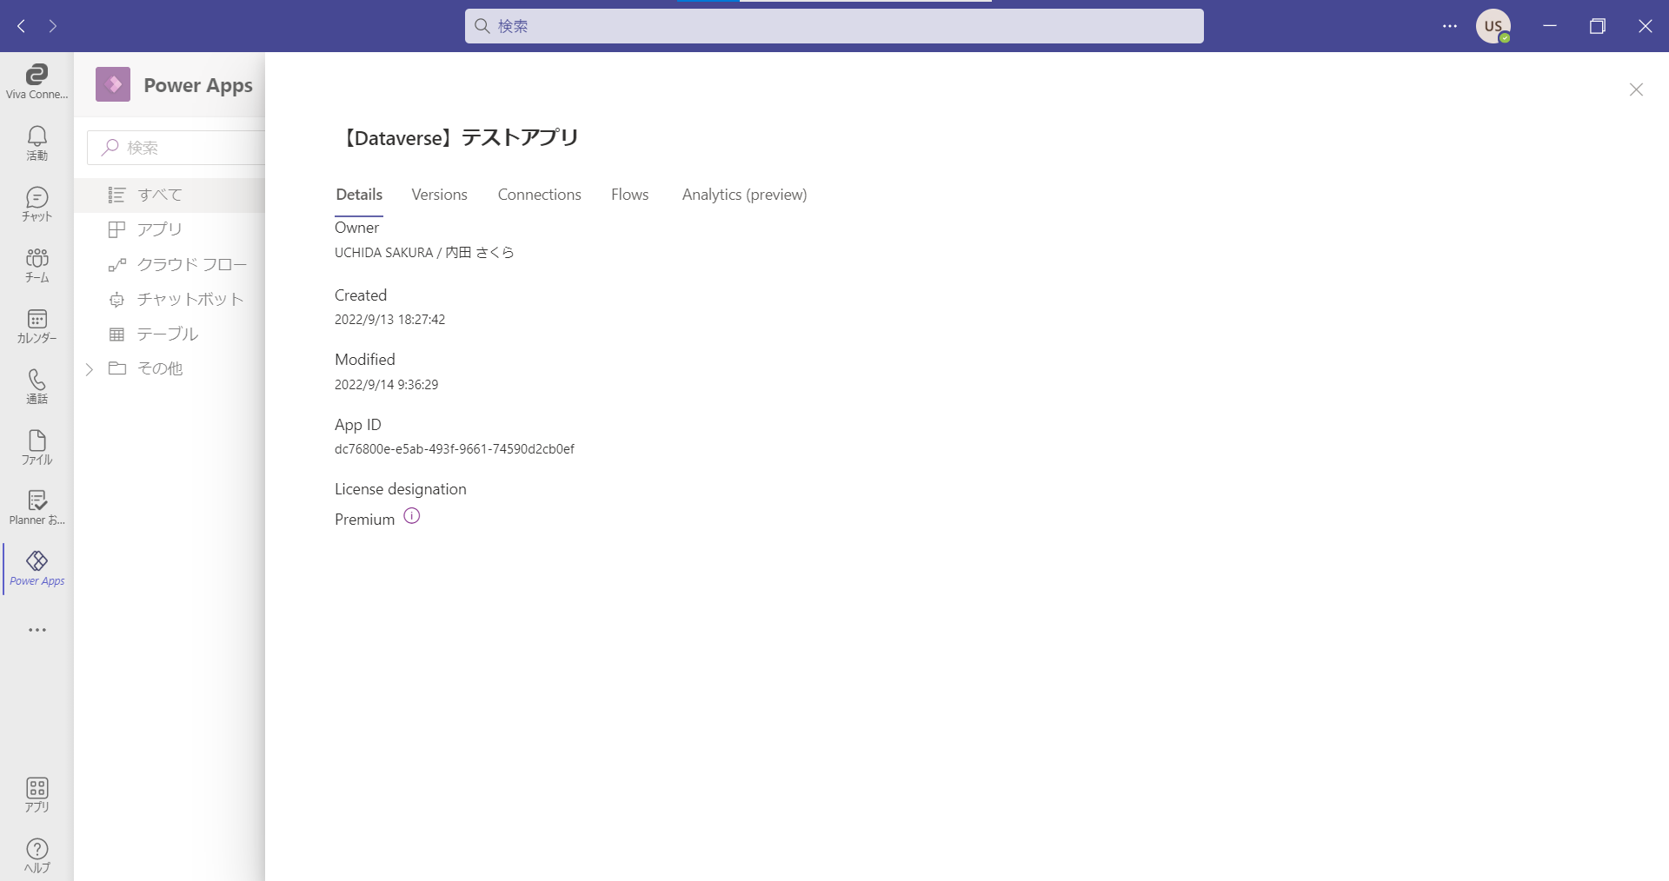Close the app details panel
The image size is (1669, 881).
tap(1636, 89)
